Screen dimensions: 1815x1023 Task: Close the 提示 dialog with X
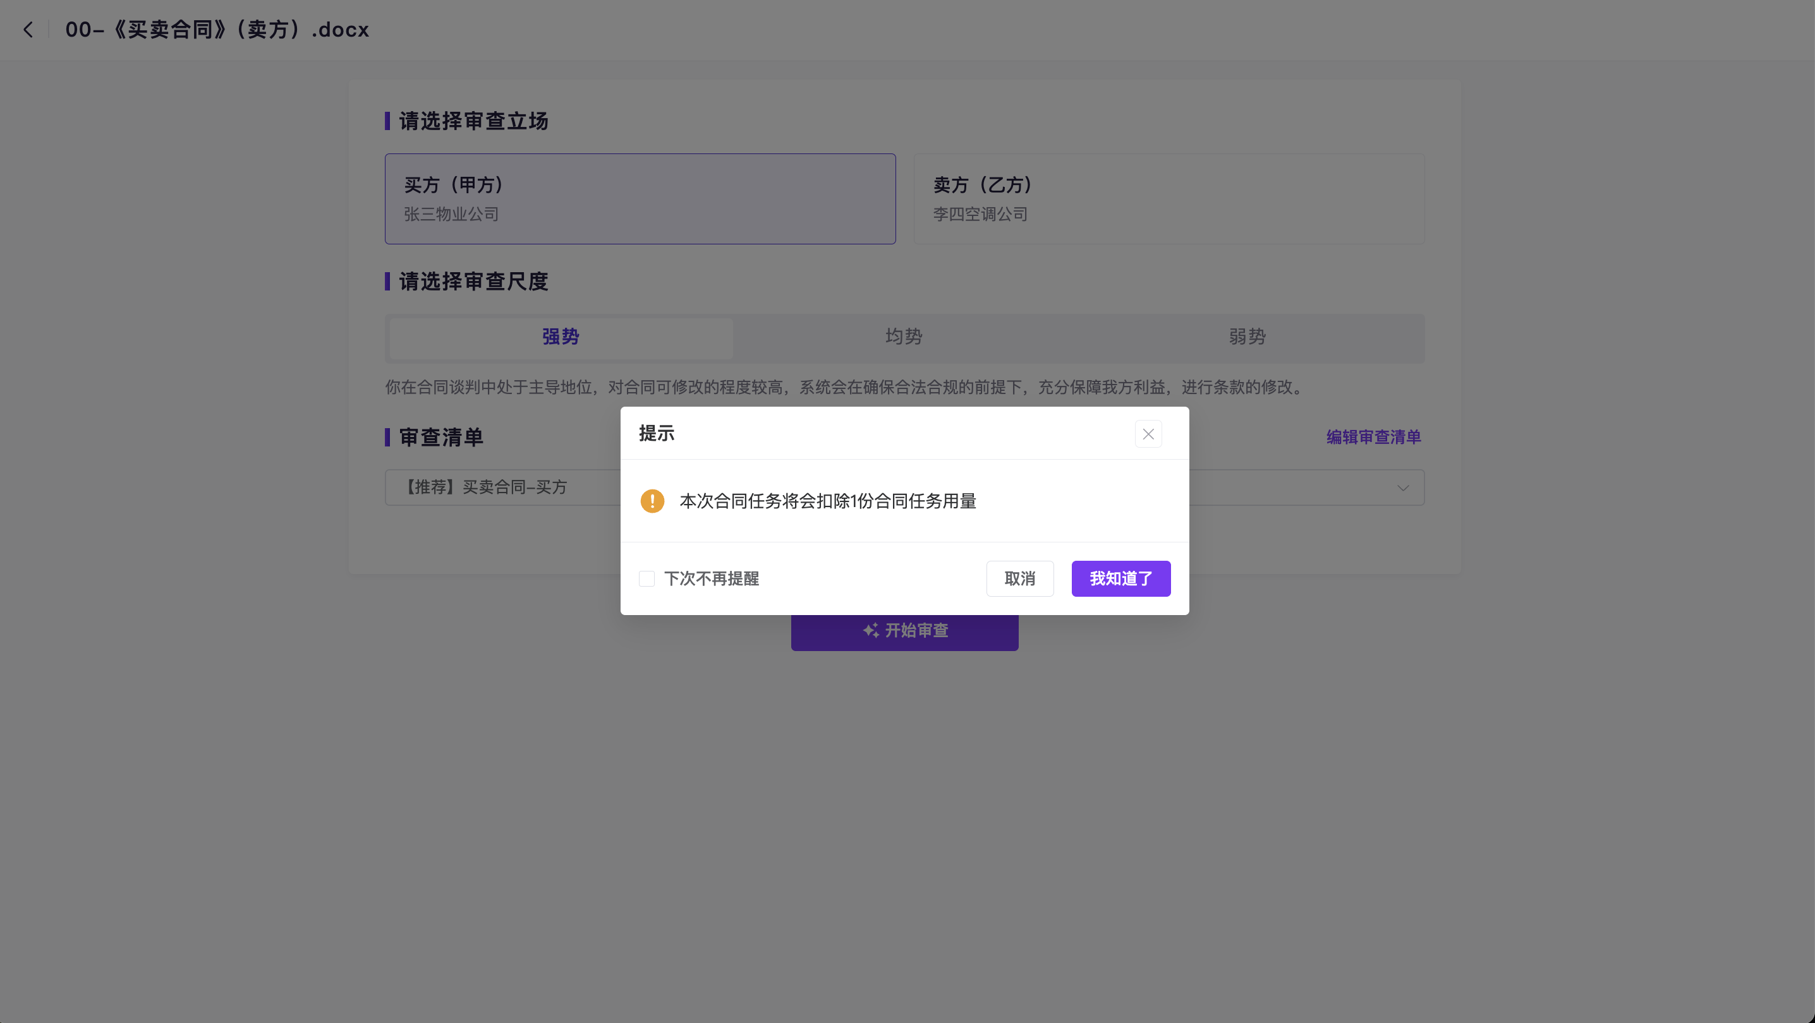1148,434
